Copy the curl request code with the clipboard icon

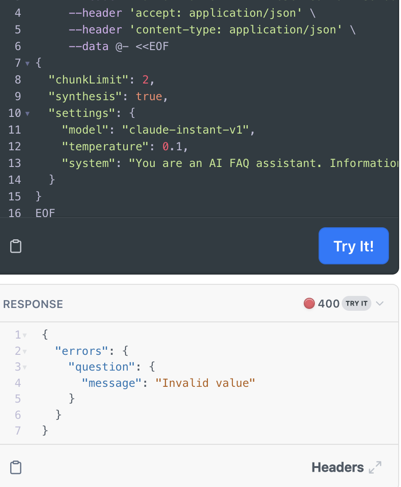click(16, 246)
